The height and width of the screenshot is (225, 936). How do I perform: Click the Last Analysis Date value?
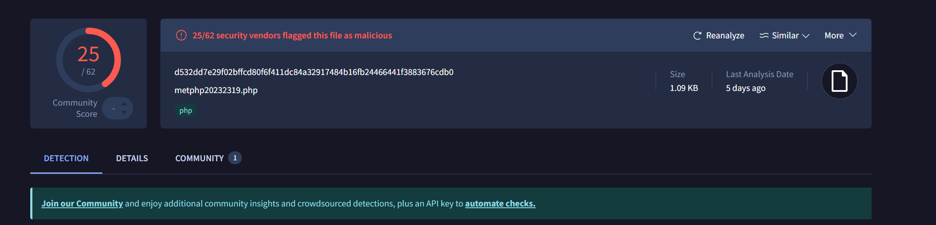tap(746, 88)
